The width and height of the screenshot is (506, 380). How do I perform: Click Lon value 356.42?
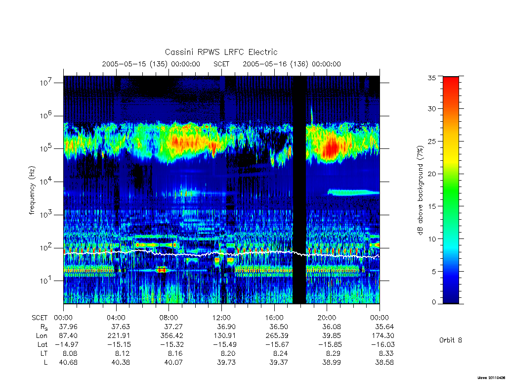[171, 336]
